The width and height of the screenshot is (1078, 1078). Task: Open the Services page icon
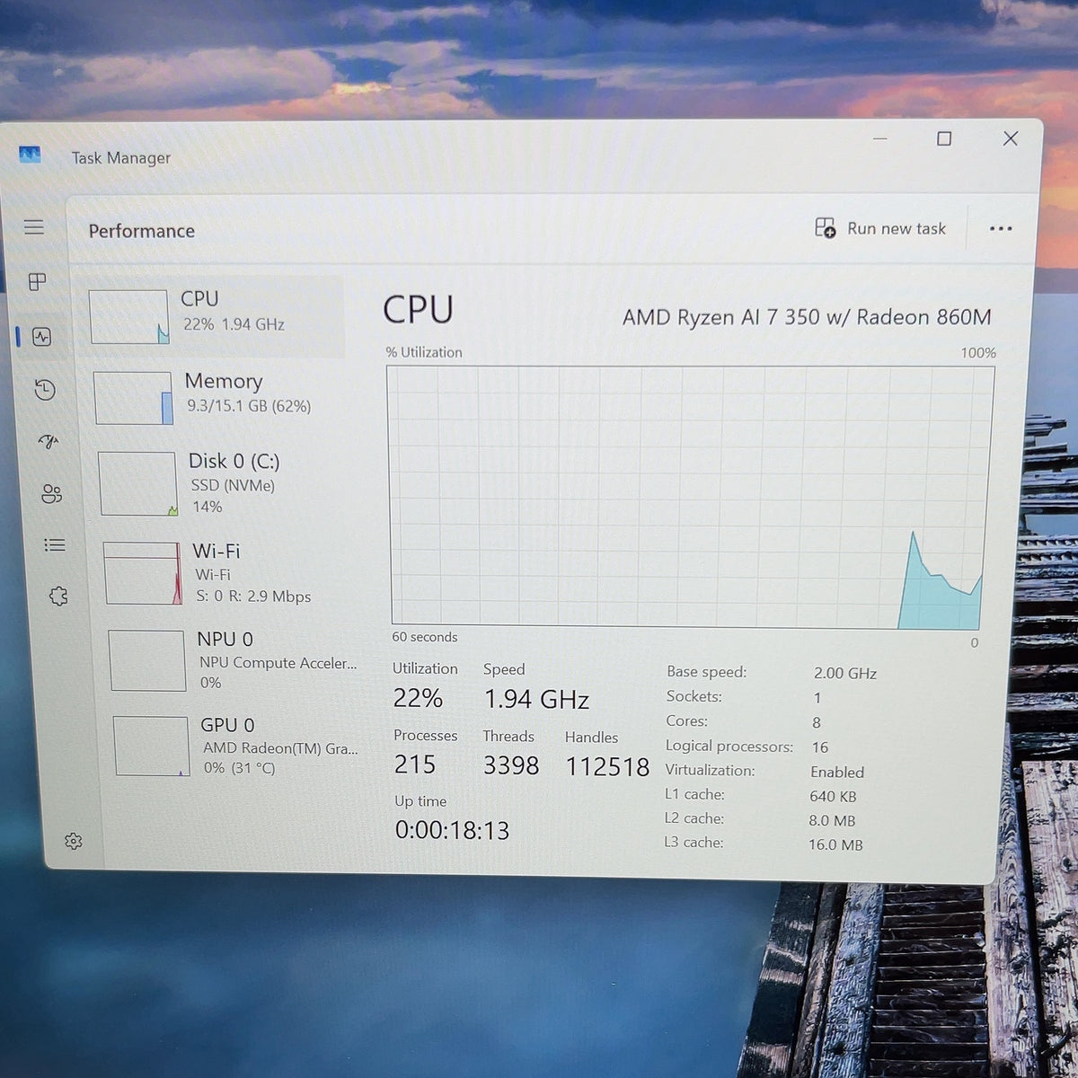[x=59, y=596]
